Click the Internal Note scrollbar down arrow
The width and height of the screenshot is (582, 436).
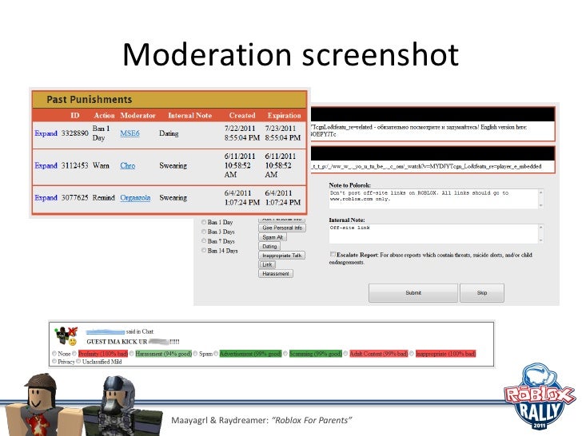(x=540, y=240)
